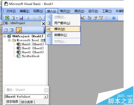The image size is (134, 105).
Task: Open the dropdown arrow beside Insert UserForm icon
Action: tap(17, 18)
